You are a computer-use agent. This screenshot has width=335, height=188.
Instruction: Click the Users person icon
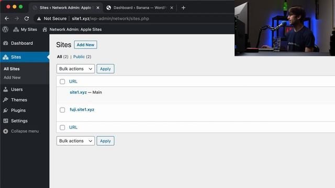[6, 89]
